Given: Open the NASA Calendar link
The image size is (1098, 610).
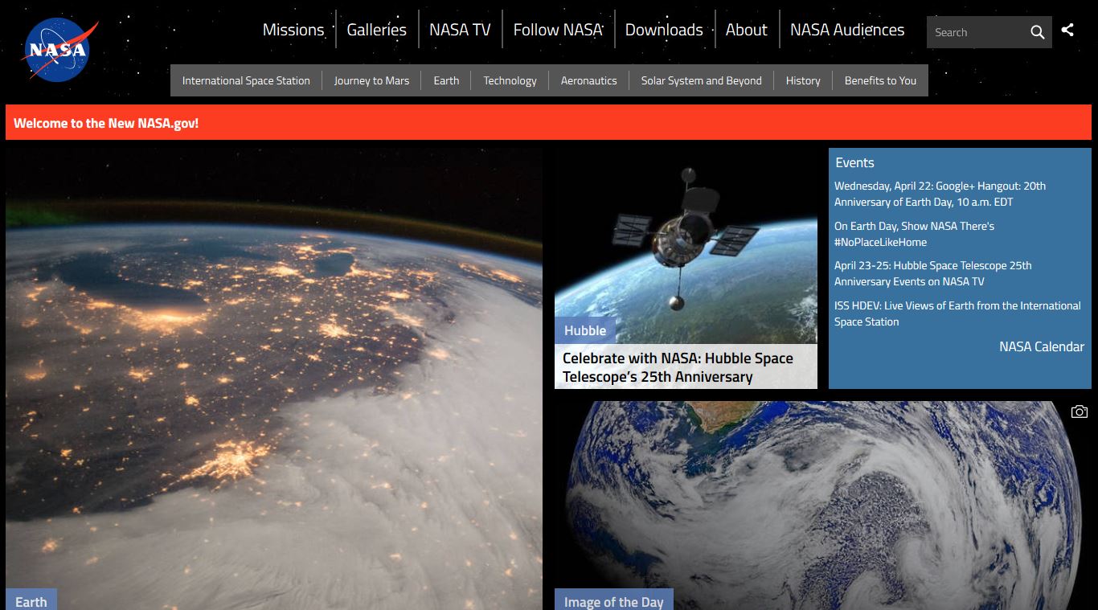Looking at the screenshot, I should click(x=1042, y=346).
